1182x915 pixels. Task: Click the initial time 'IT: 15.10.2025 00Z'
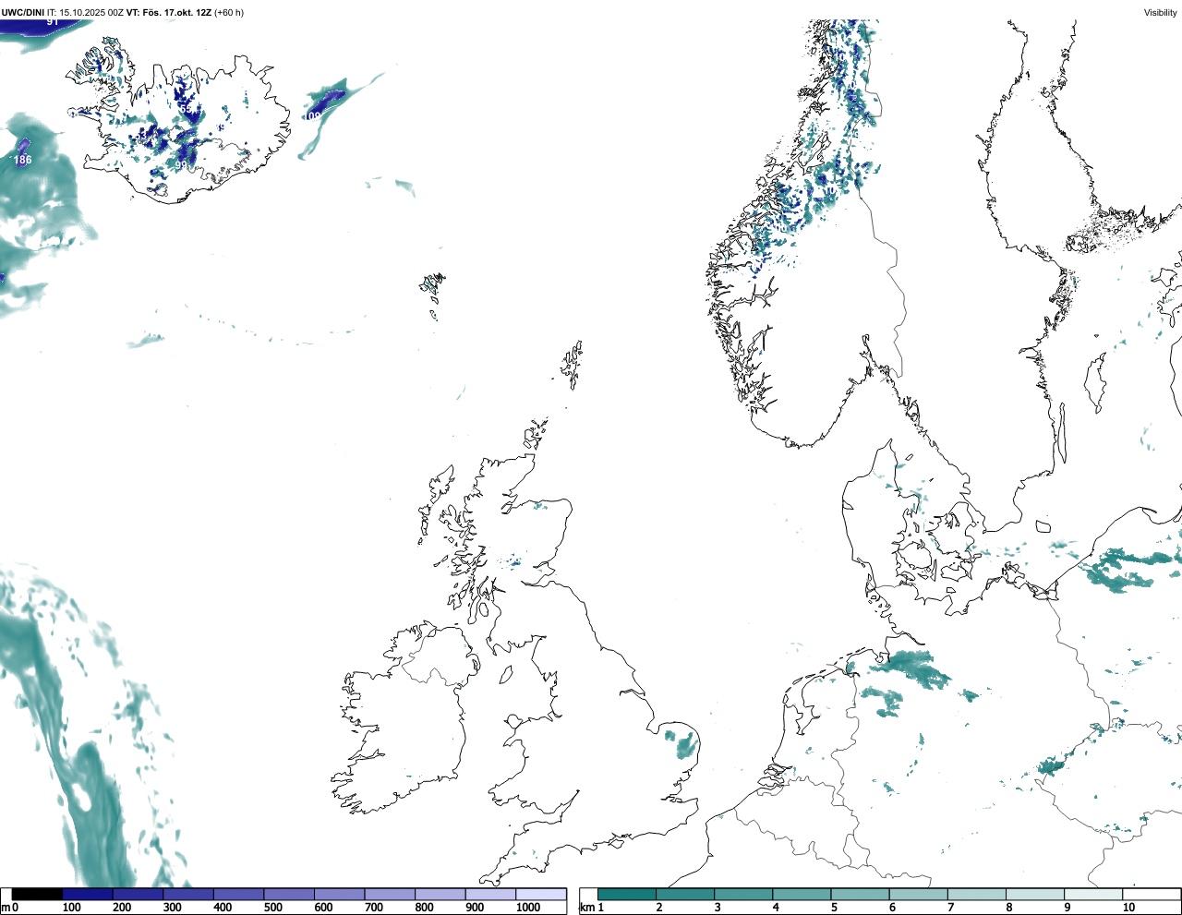coord(85,13)
